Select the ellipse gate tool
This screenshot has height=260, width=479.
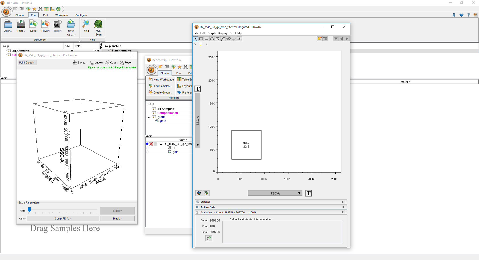[212, 39]
